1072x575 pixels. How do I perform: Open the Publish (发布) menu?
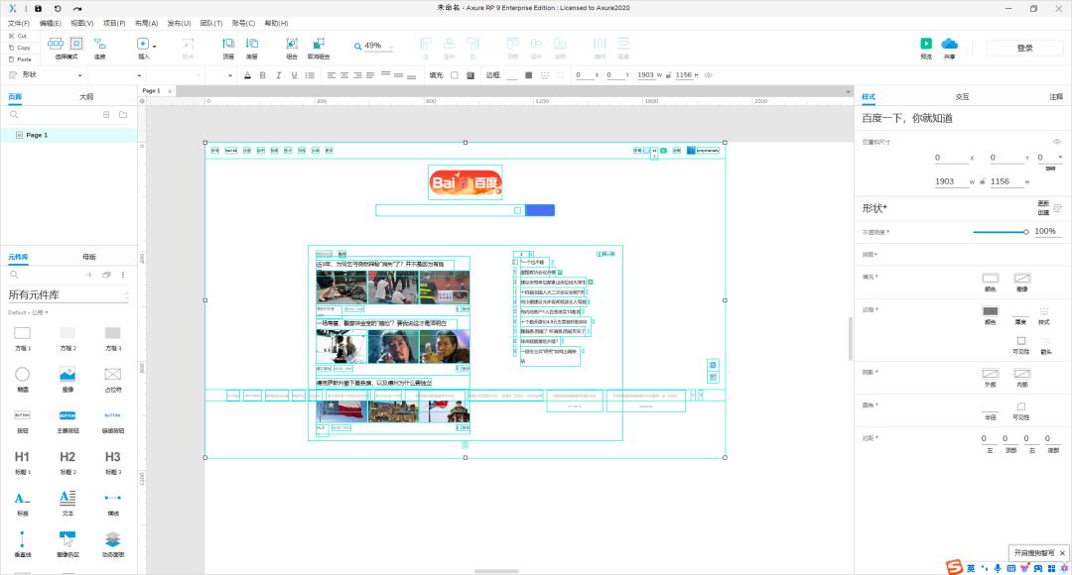(x=179, y=23)
